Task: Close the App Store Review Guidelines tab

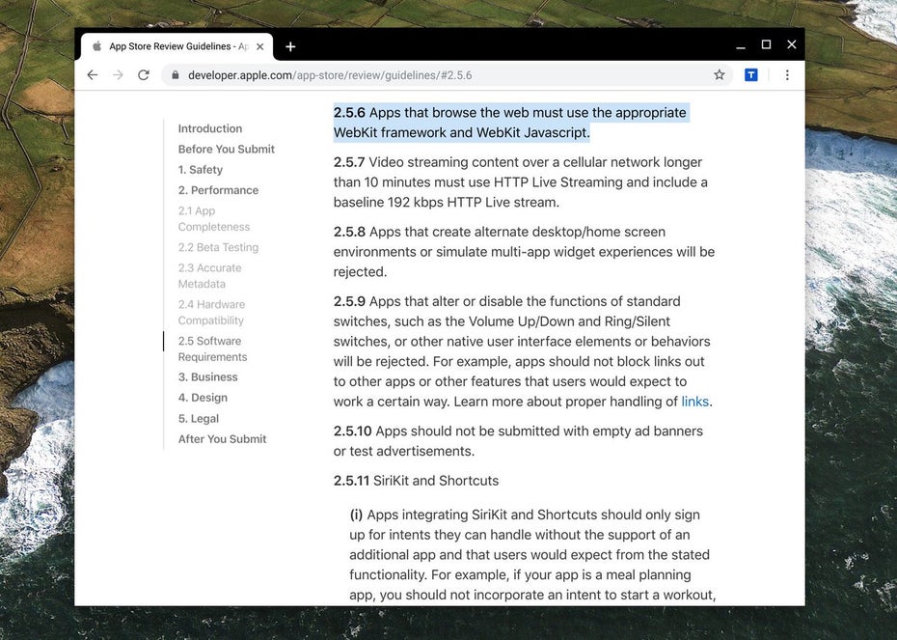Action: 259,46
